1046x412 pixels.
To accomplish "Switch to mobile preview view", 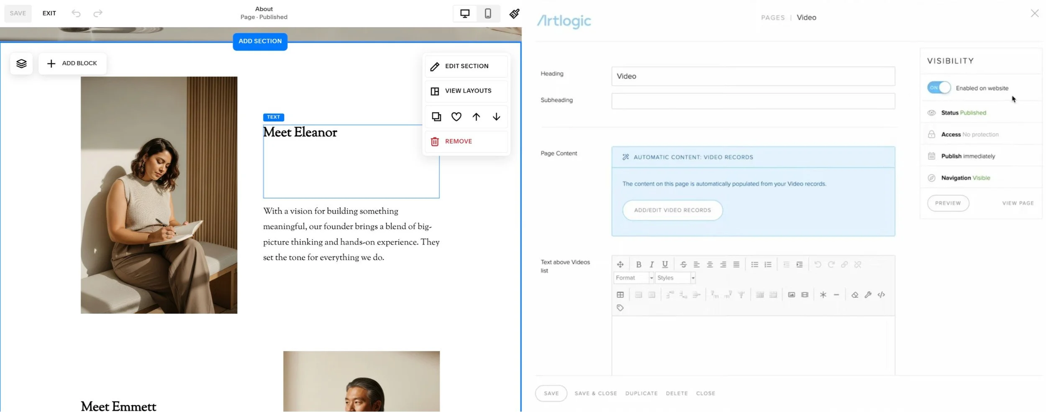I will click(x=488, y=13).
